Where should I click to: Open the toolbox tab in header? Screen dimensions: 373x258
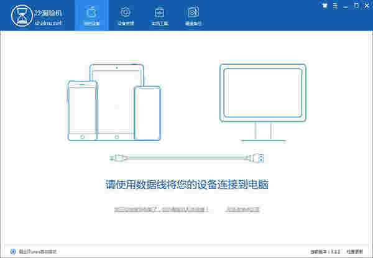pos(160,15)
